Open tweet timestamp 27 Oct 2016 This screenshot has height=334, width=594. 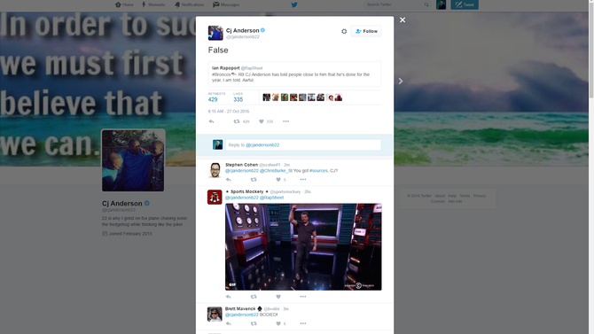point(229,112)
